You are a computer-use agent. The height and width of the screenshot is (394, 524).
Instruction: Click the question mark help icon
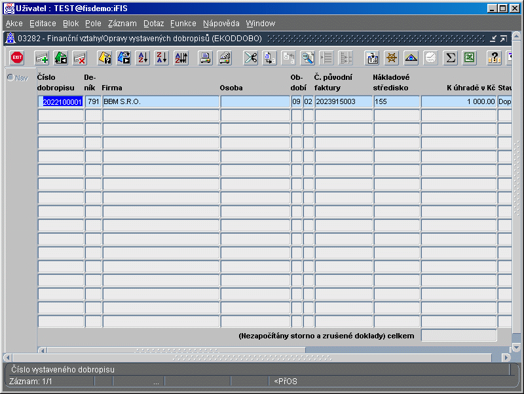494,58
